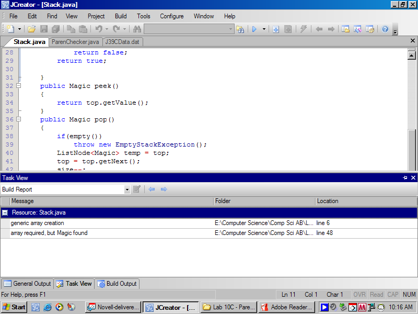Switch to the Build Output tab

coord(117,284)
